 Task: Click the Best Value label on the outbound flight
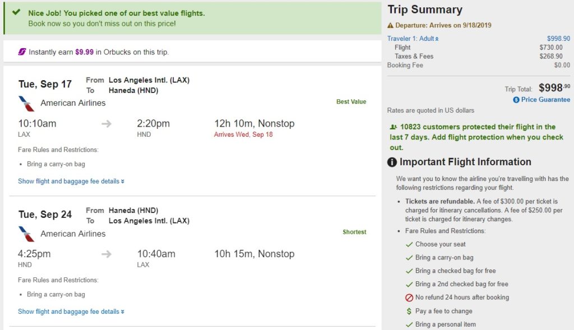[351, 102]
